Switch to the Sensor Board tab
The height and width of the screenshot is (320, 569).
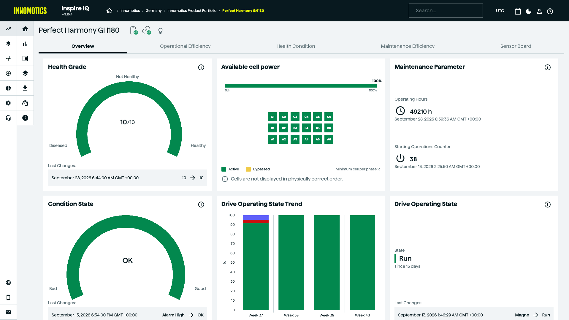click(x=516, y=46)
